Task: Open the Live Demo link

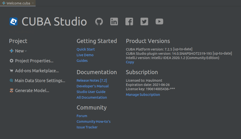Action: (85, 55)
